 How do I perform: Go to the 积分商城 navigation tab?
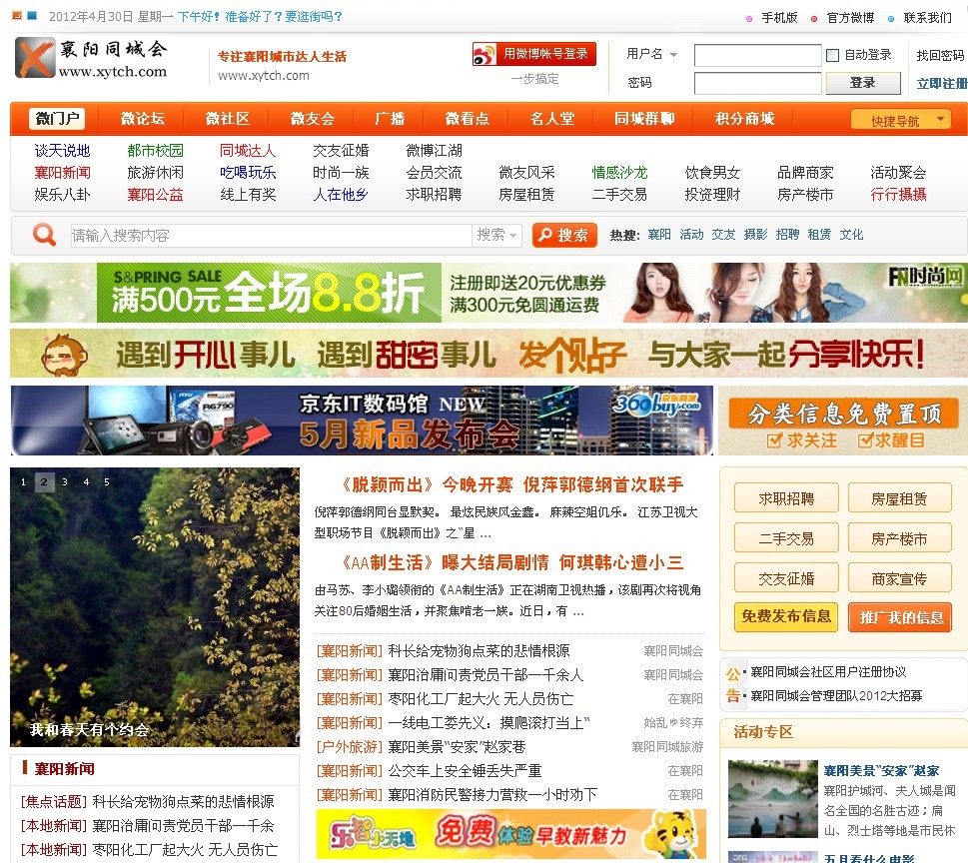[744, 119]
